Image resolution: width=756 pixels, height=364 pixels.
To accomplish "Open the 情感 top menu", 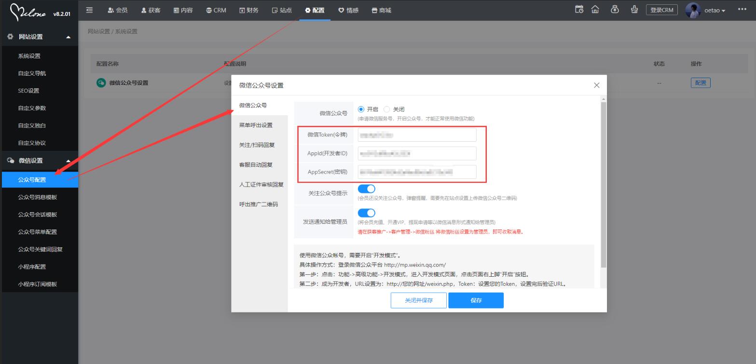I will (x=348, y=10).
